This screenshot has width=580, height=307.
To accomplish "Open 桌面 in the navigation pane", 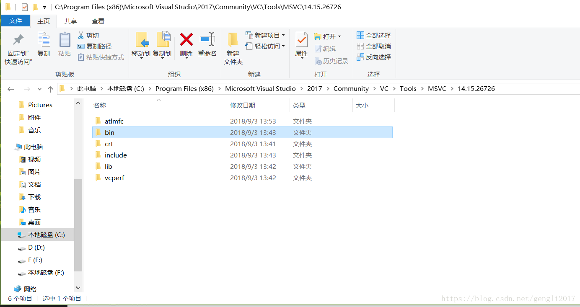I will point(34,222).
